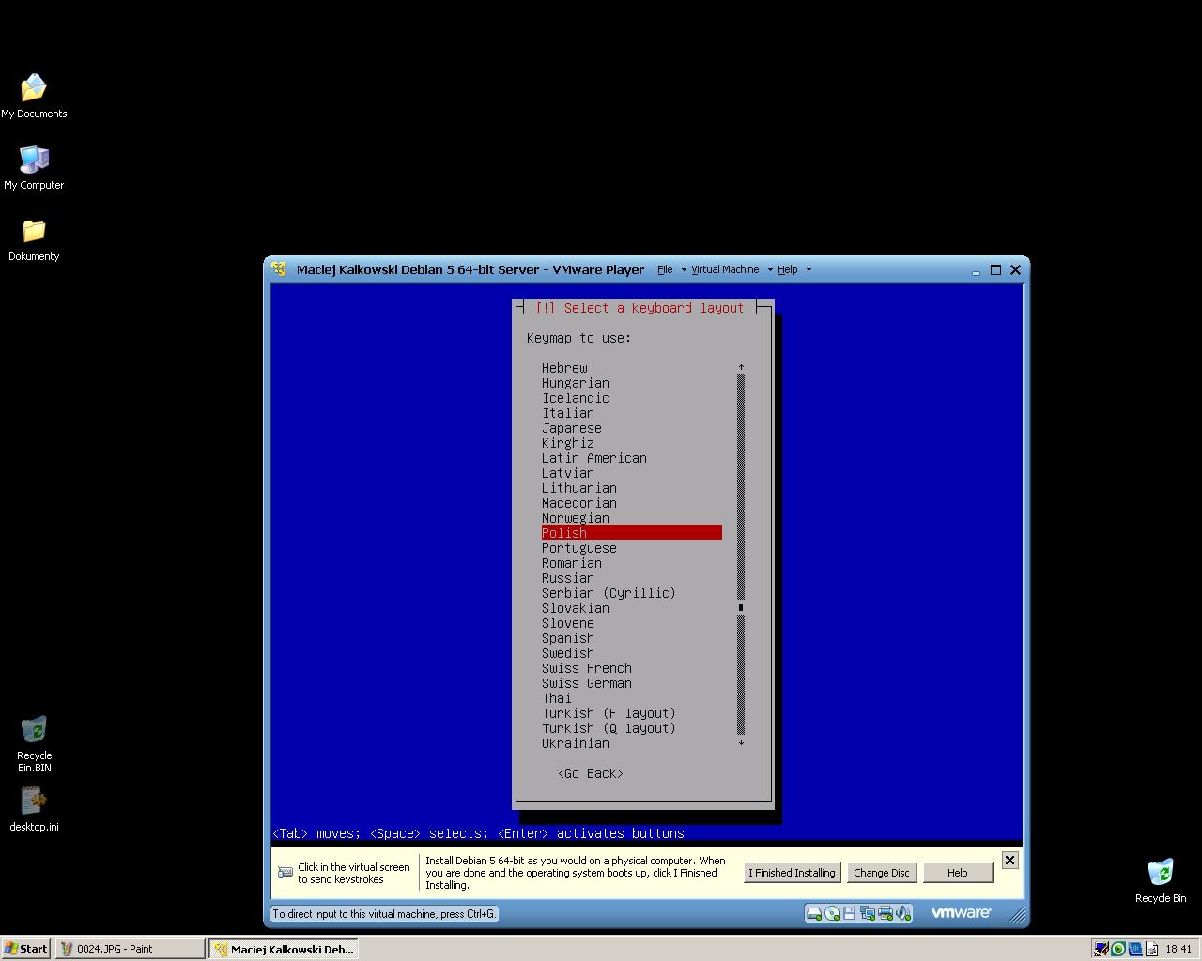Screen dimensions: 1202x961
Task: Click the printer device icon in VMware status bar
Action: click(x=886, y=913)
